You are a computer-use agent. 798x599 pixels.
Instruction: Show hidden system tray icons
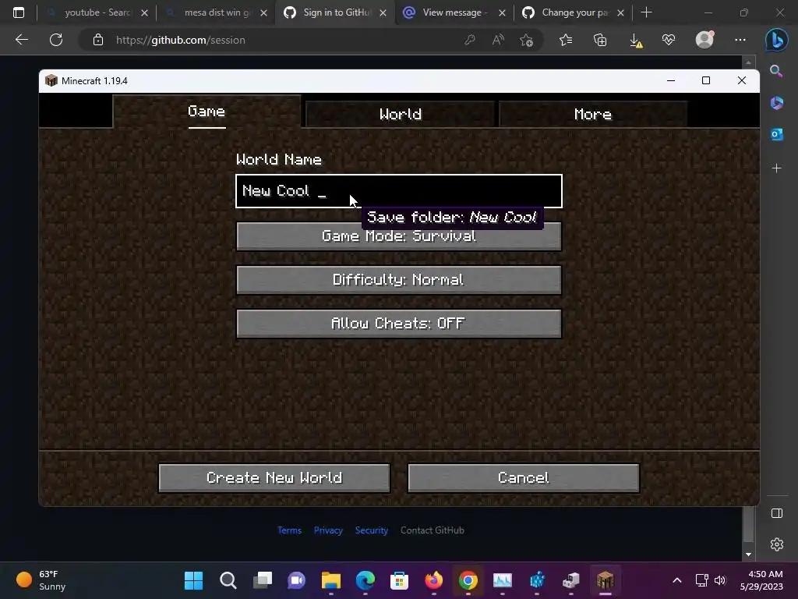point(677,580)
